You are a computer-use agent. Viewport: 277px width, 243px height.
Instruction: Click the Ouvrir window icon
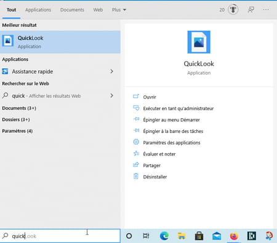(x=136, y=96)
